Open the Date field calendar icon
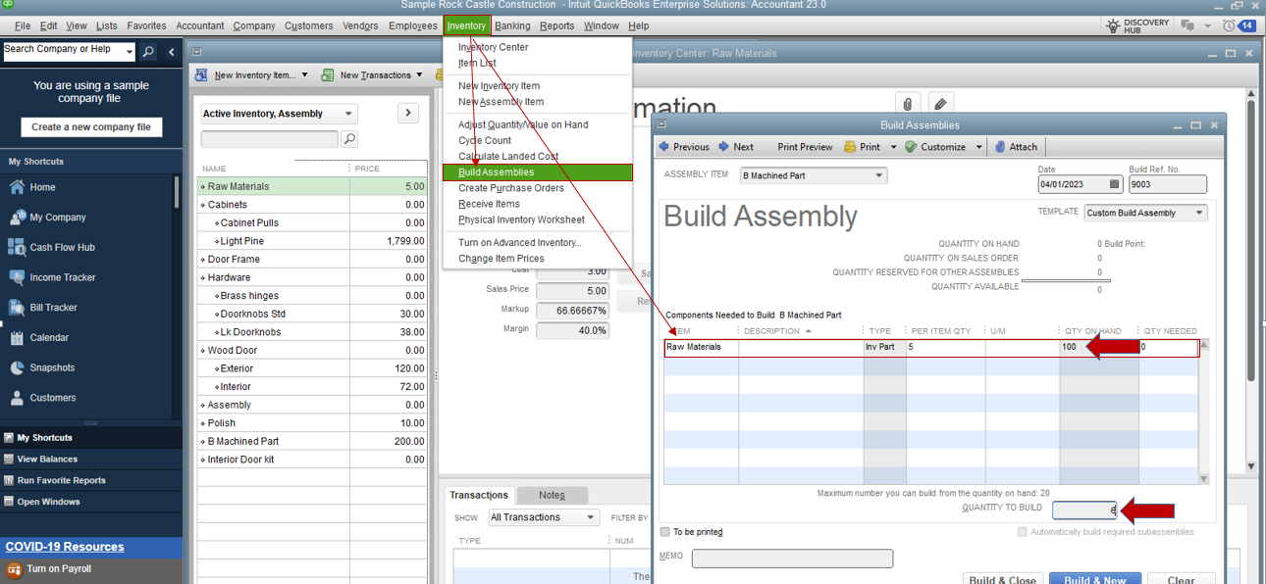The height and width of the screenshot is (584, 1266). pos(1114,183)
